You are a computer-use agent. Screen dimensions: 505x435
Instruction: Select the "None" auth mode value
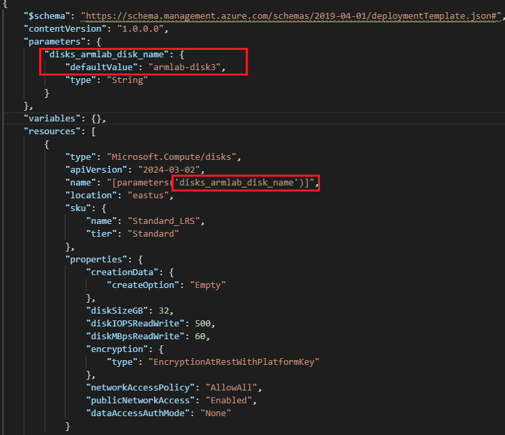coord(215,413)
